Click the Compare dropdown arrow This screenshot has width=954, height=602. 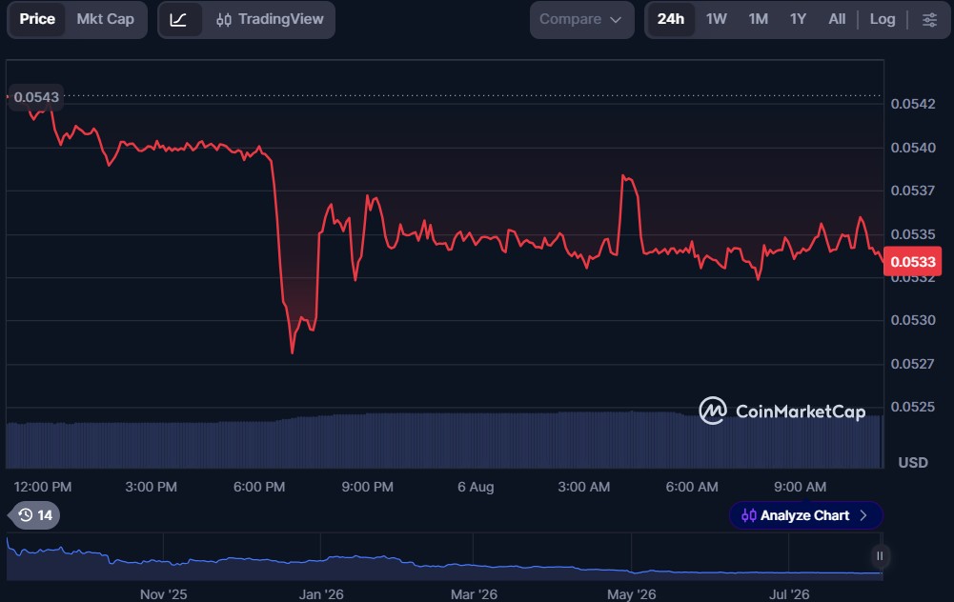[x=616, y=20]
